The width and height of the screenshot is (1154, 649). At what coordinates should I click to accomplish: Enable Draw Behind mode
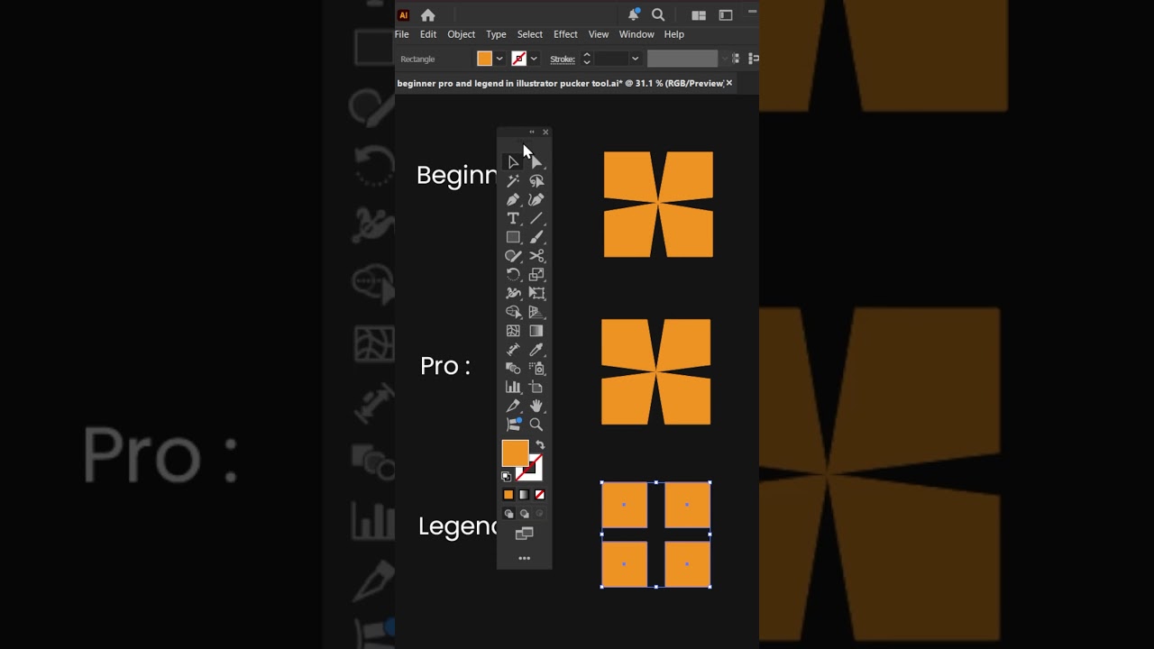point(524,514)
